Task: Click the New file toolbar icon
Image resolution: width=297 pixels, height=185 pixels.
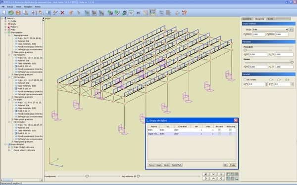Action: pyautogui.click(x=4, y=13)
